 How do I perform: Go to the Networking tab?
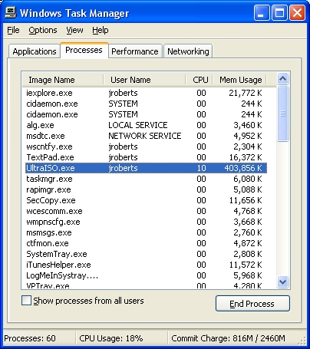188,51
